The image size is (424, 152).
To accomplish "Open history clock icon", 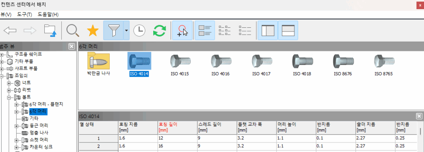I will (139, 31).
